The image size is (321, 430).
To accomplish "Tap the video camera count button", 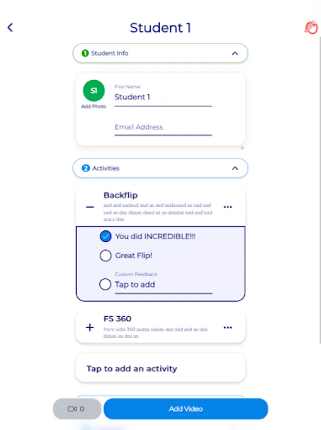I will 77,409.
